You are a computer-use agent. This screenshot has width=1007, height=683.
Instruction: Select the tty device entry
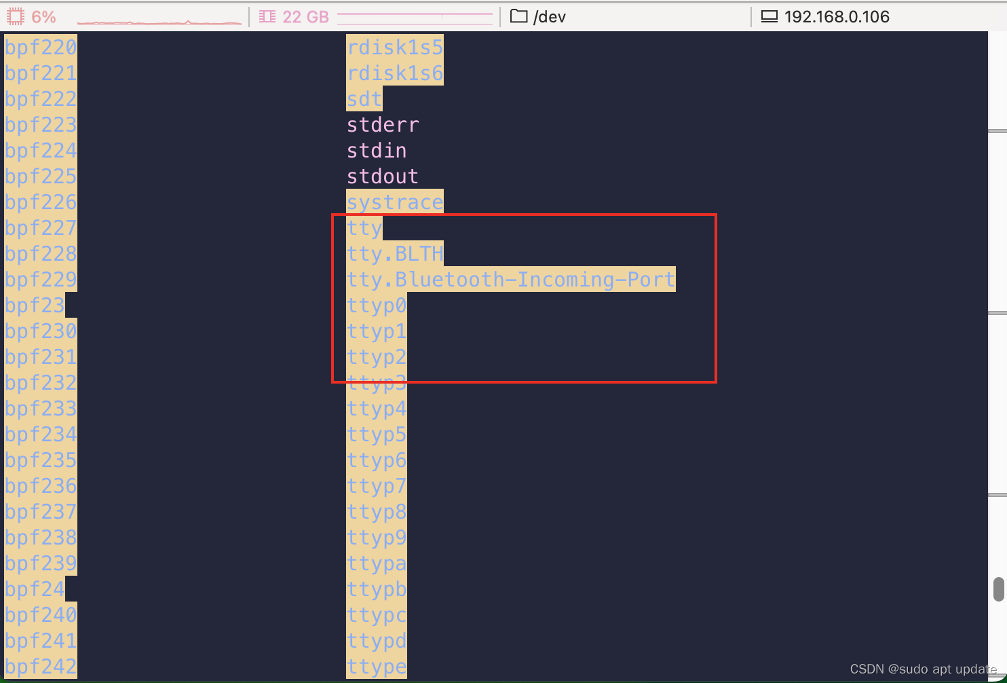click(x=364, y=227)
